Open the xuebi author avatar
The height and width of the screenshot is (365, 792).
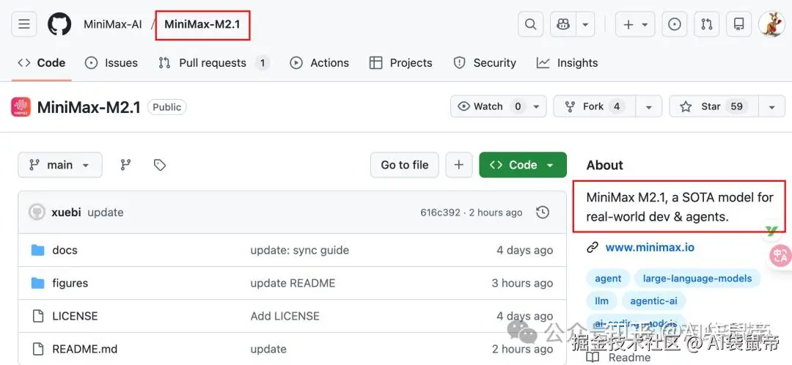pos(37,212)
